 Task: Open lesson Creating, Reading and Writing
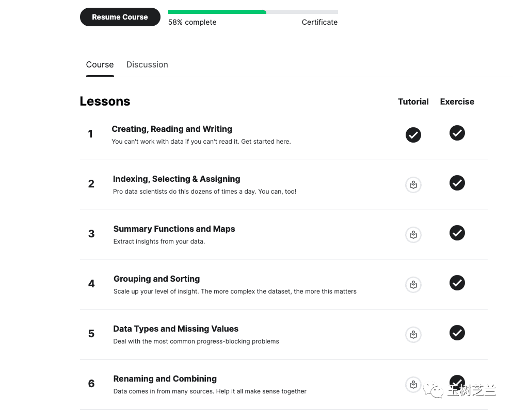[x=172, y=129]
